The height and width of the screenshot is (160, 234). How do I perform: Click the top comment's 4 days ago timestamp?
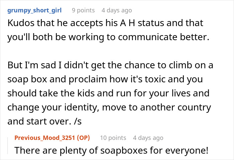point(117,10)
